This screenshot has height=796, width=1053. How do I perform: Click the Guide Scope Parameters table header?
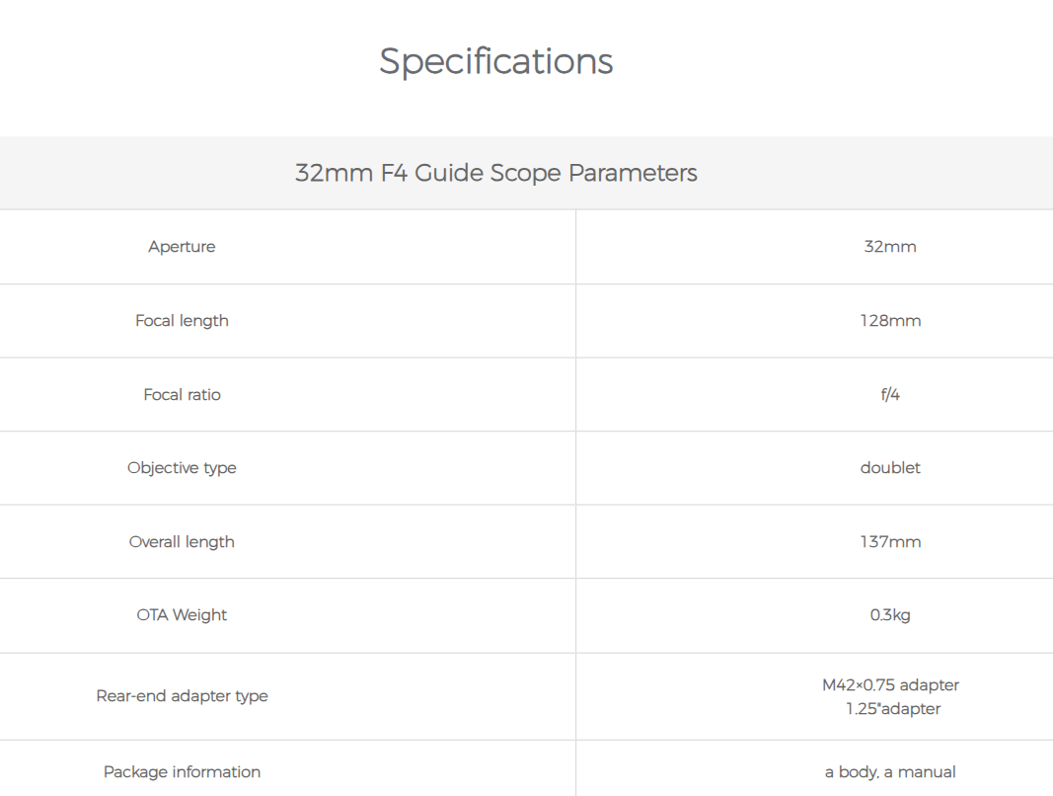[x=495, y=173]
